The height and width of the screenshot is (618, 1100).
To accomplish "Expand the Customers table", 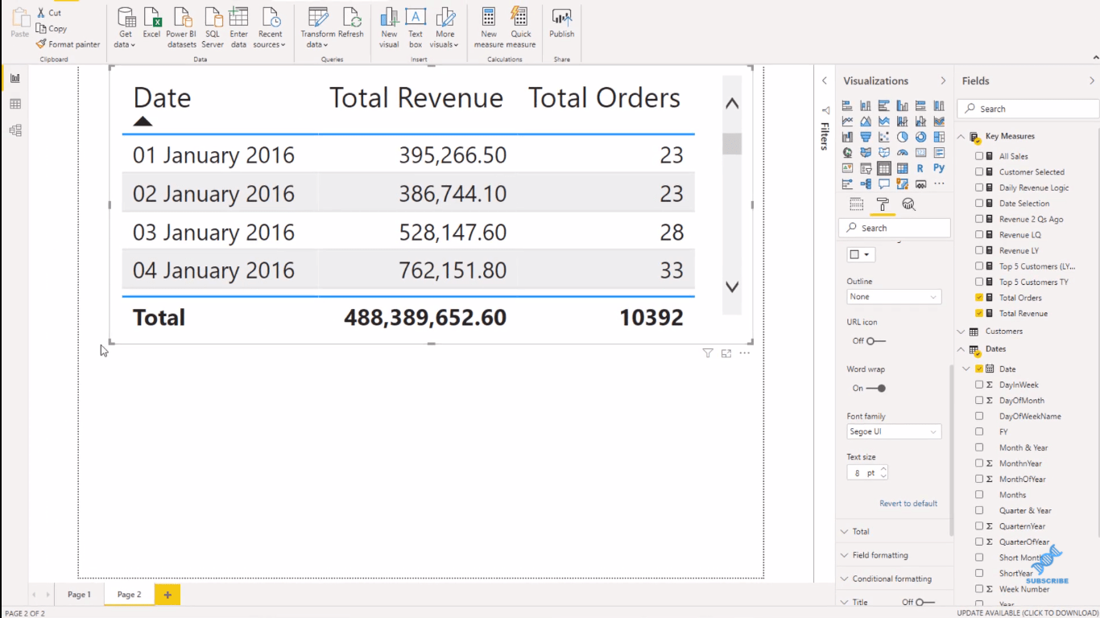I will coord(961,332).
